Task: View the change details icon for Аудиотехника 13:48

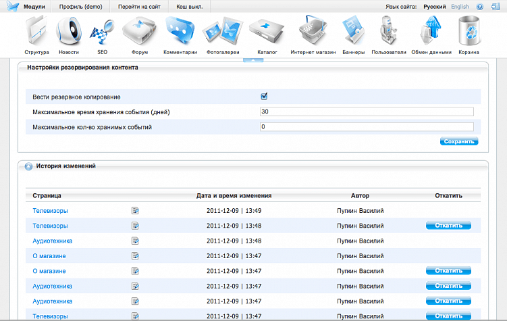Action: 135,241
